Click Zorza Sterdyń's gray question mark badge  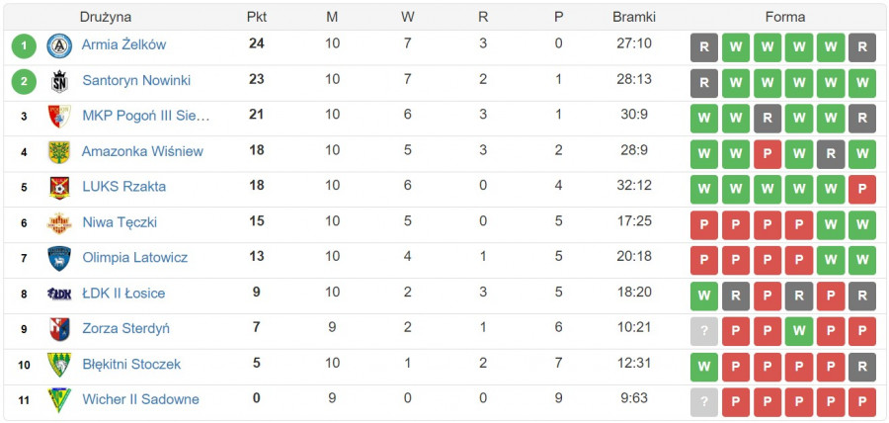pos(704,331)
